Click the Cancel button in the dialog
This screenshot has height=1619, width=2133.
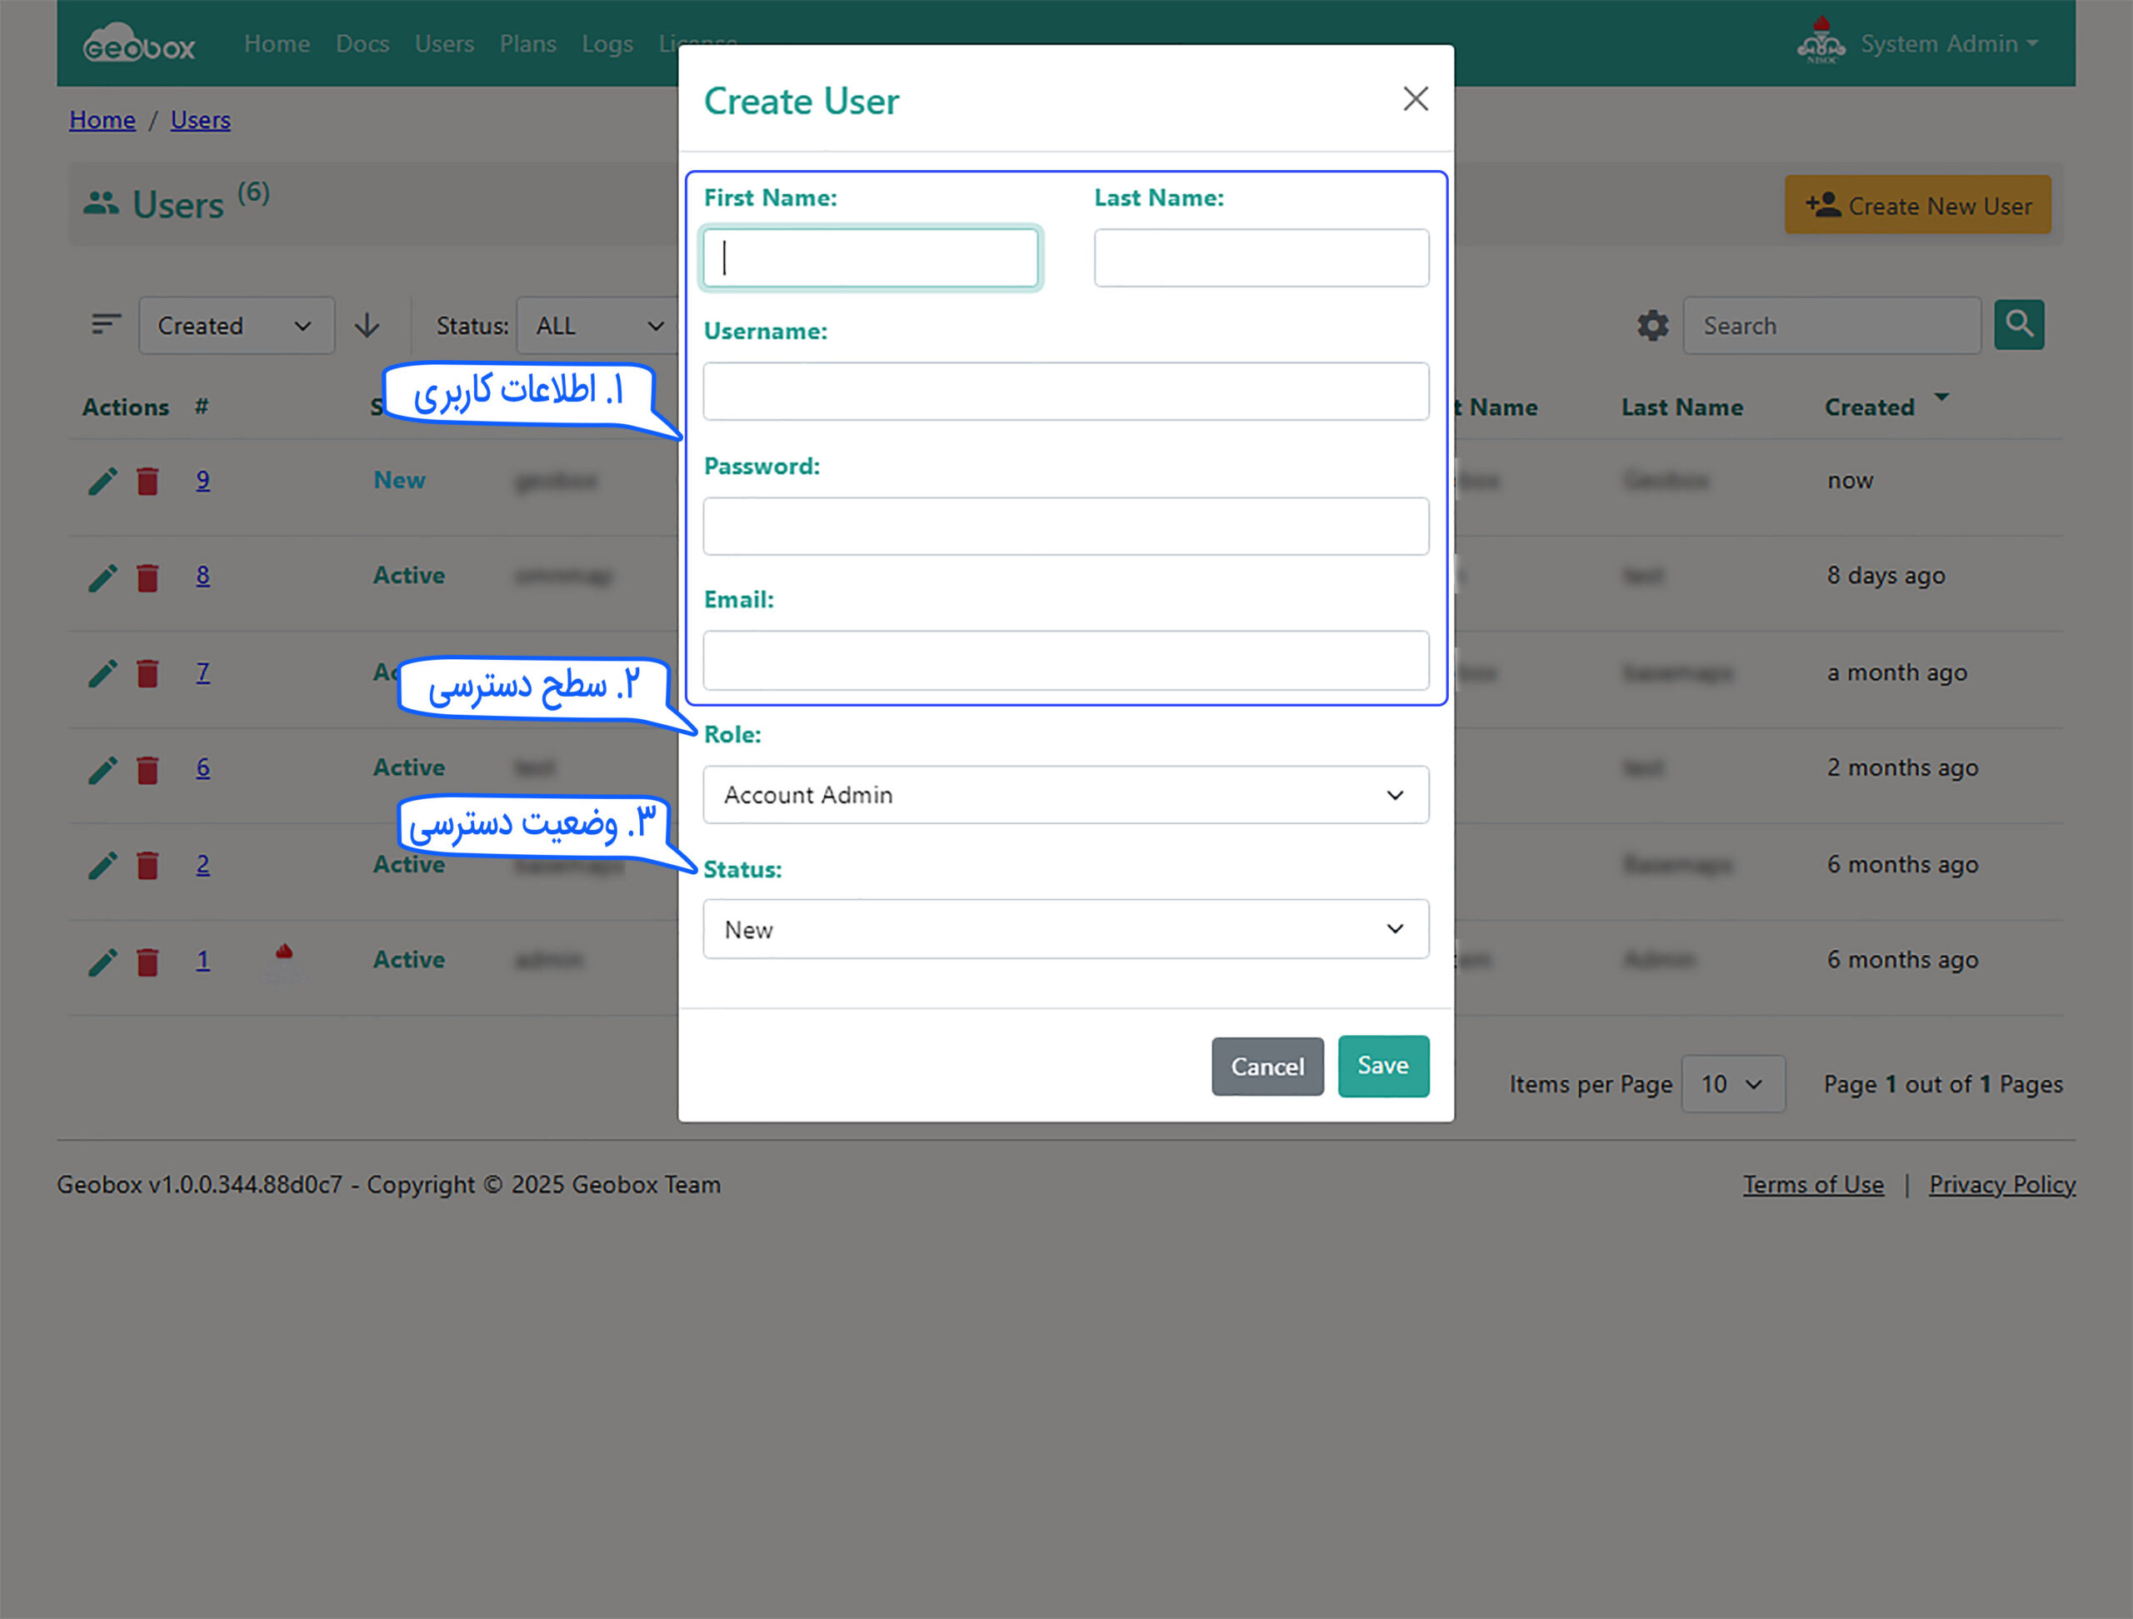click(x=1266, y=1067)
